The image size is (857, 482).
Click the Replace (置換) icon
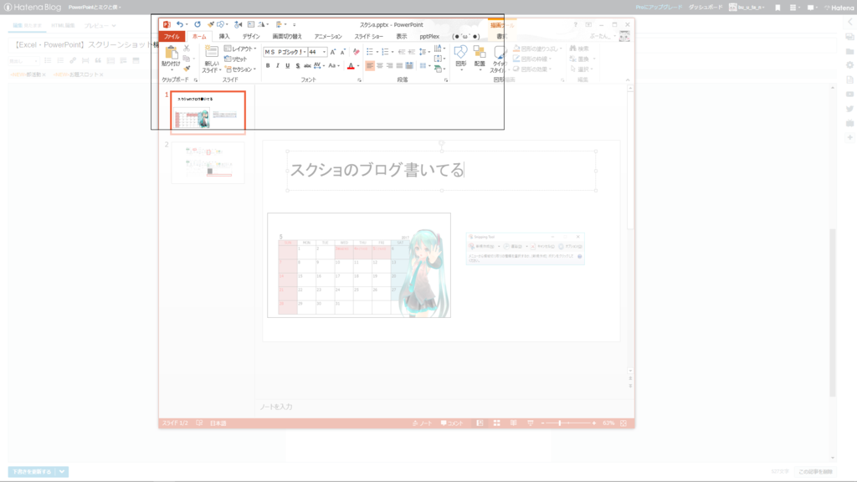[581, 59]
